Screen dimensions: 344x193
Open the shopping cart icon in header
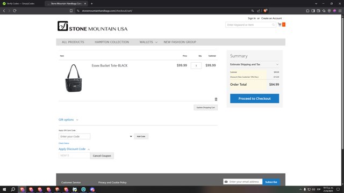pyautogui.click(x=279, y=25)
